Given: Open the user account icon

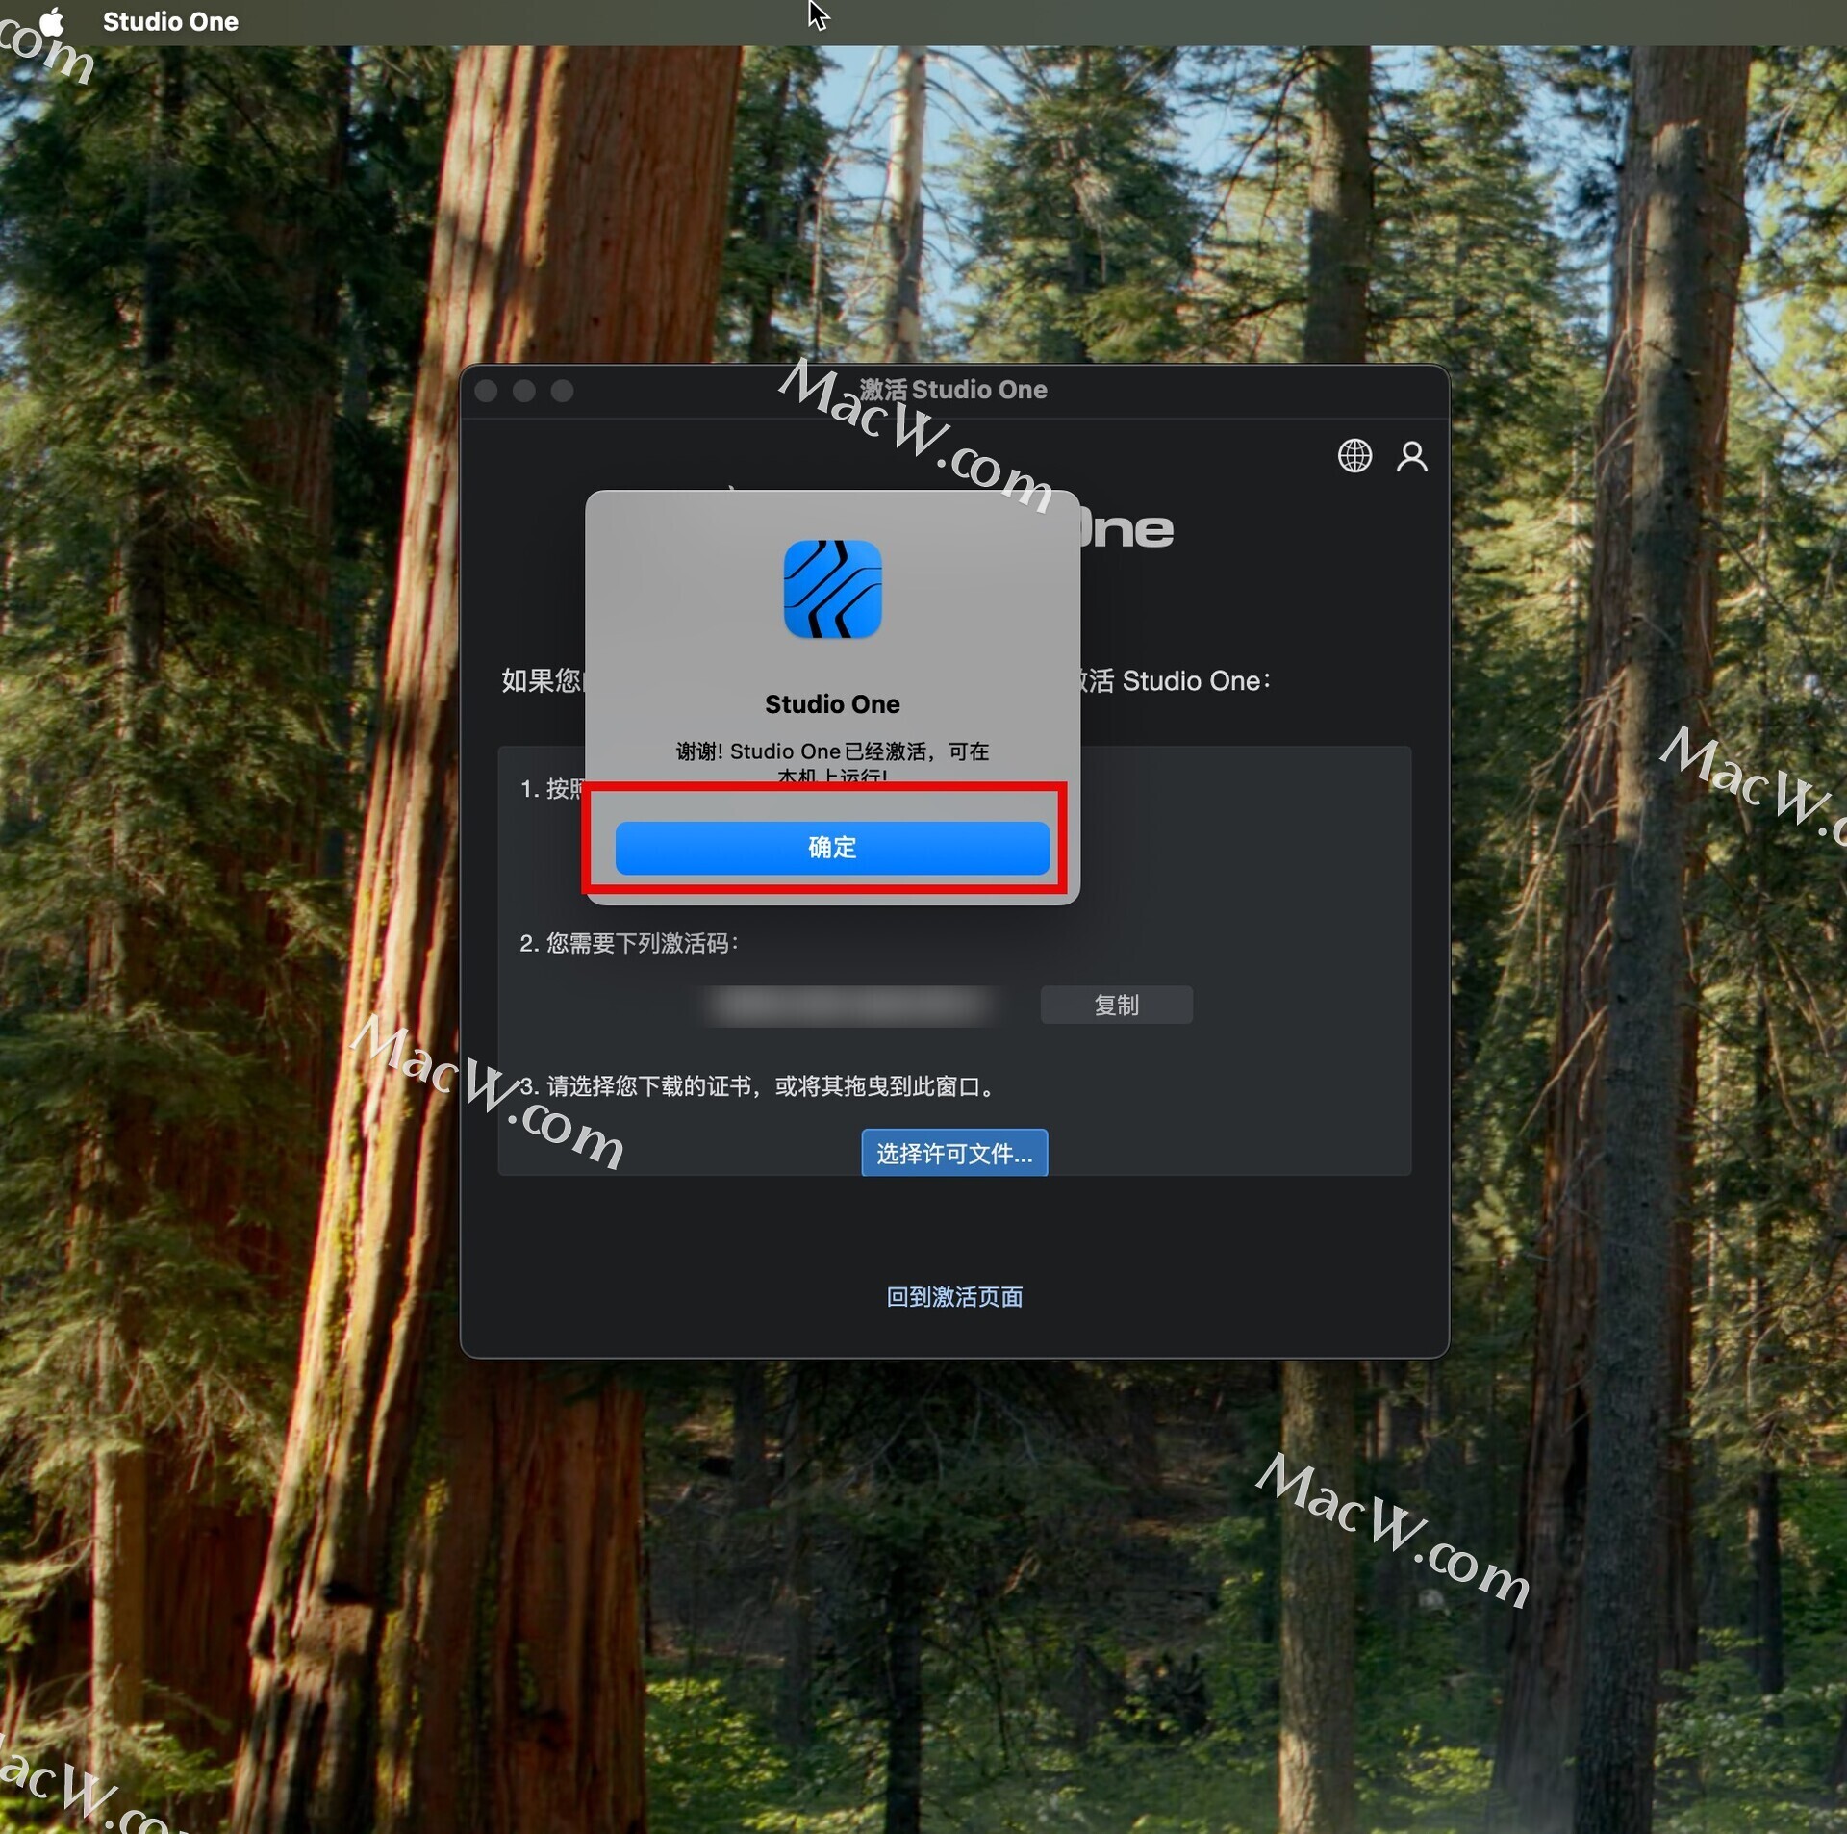Looking at the screenshot, I should pyautogui.click(x=1411, y=455).
